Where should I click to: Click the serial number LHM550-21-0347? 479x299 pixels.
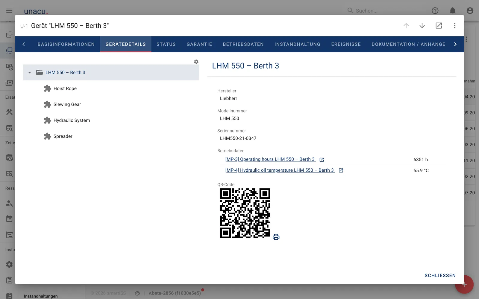[x=238, y=138]
